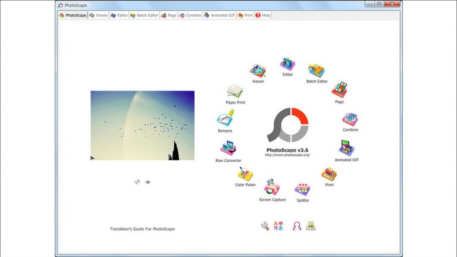Click the birds sky photo thumbnail

pos(142,125)
